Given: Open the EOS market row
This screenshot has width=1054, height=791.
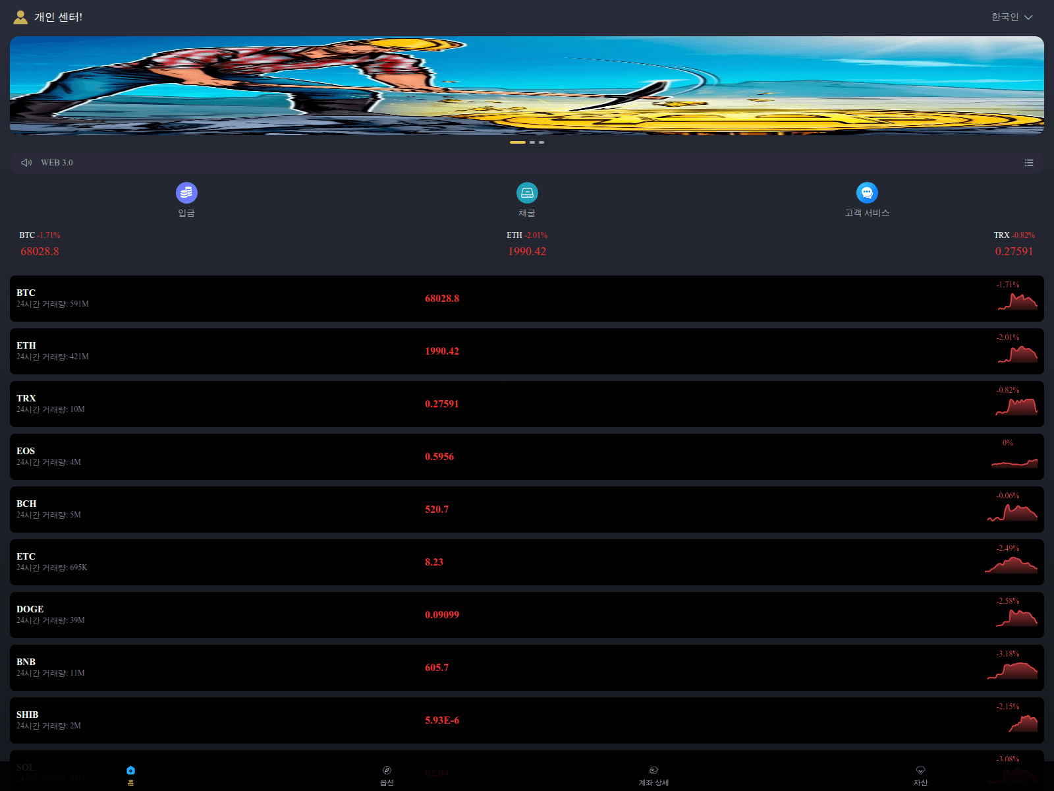Looking at the screenshot, I should [527, 457].
